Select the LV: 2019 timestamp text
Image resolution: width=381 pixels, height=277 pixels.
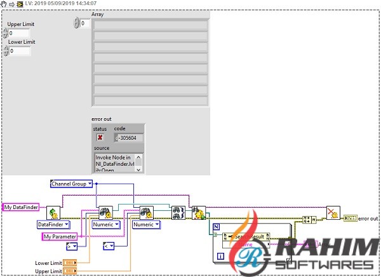point(60,3)
